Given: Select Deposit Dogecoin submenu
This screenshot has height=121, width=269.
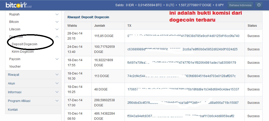Looking at the screenshot, I should tap(24, 44).
